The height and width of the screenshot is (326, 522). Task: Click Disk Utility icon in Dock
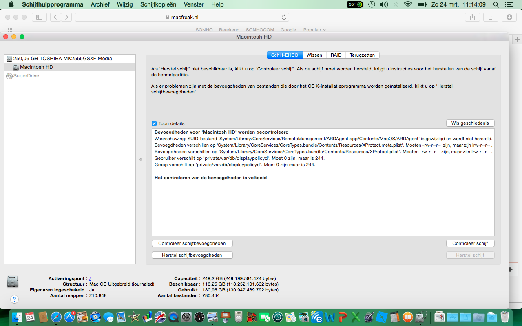[x=421, y=317]
